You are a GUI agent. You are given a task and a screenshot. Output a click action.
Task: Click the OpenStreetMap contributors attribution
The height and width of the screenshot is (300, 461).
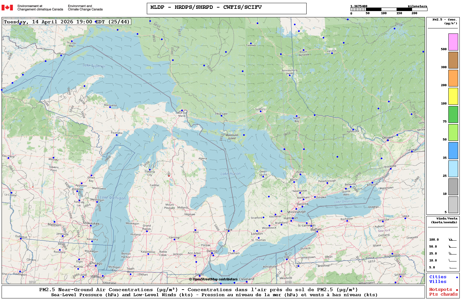coord(213,279)
